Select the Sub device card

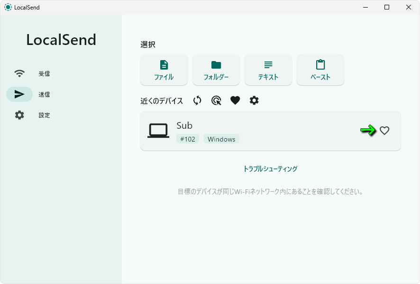point(271,131)
